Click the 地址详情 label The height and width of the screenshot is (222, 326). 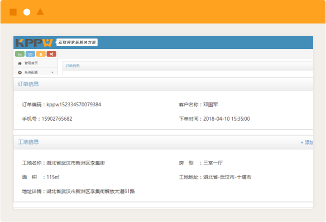pyautogui.click(x=32, y=191)
